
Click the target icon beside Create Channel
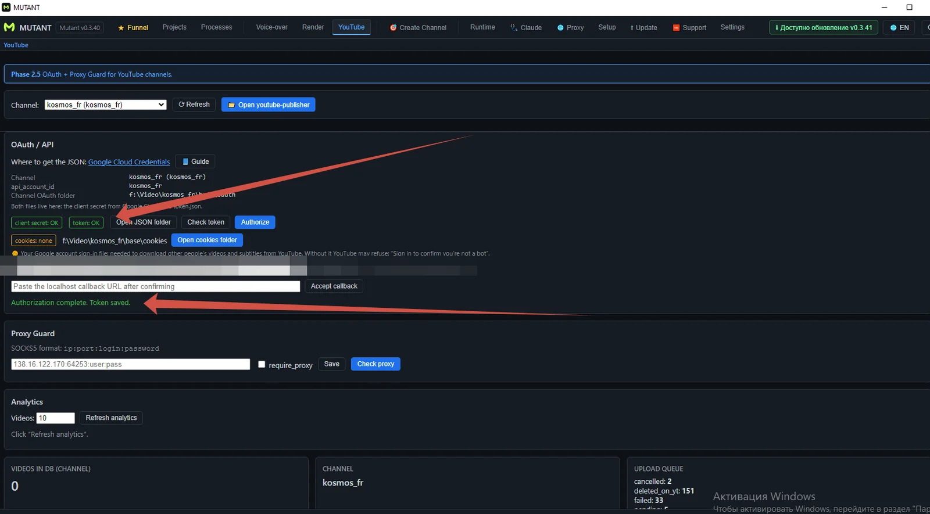click(x=394, y=28)
